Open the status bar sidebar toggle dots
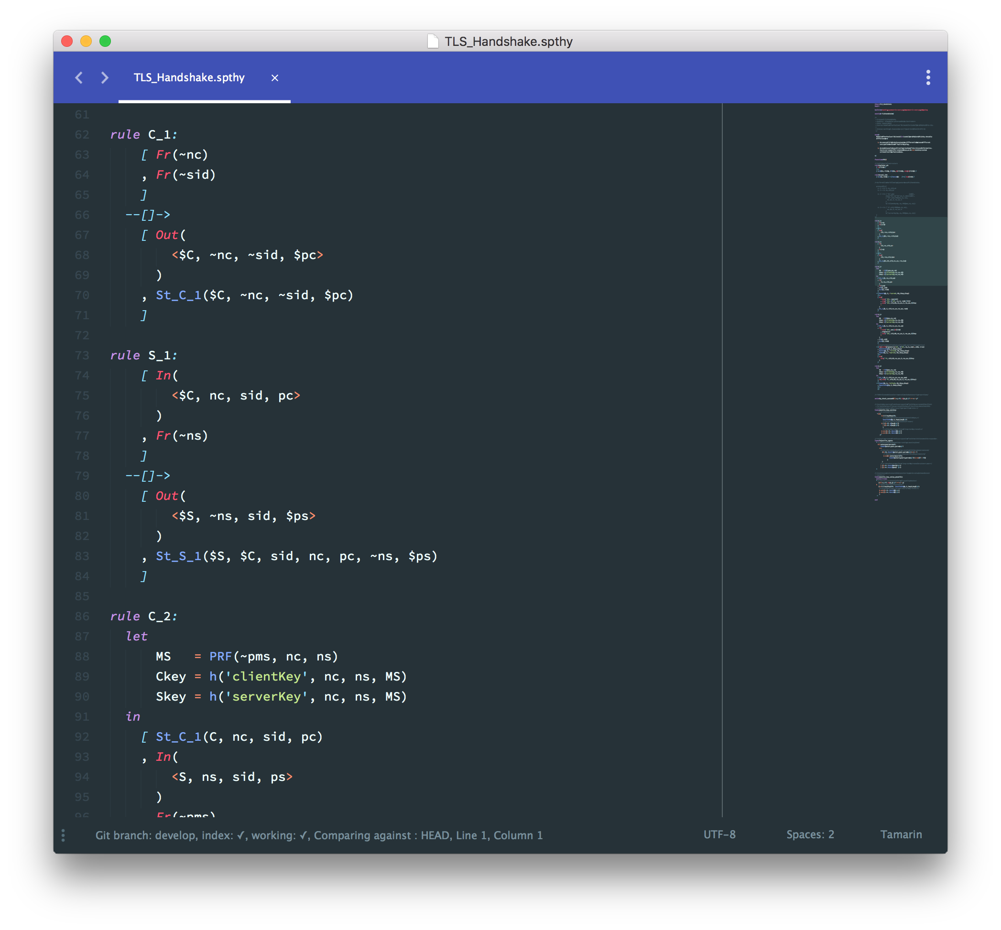 pyautogui.click(x=63, y=835)
